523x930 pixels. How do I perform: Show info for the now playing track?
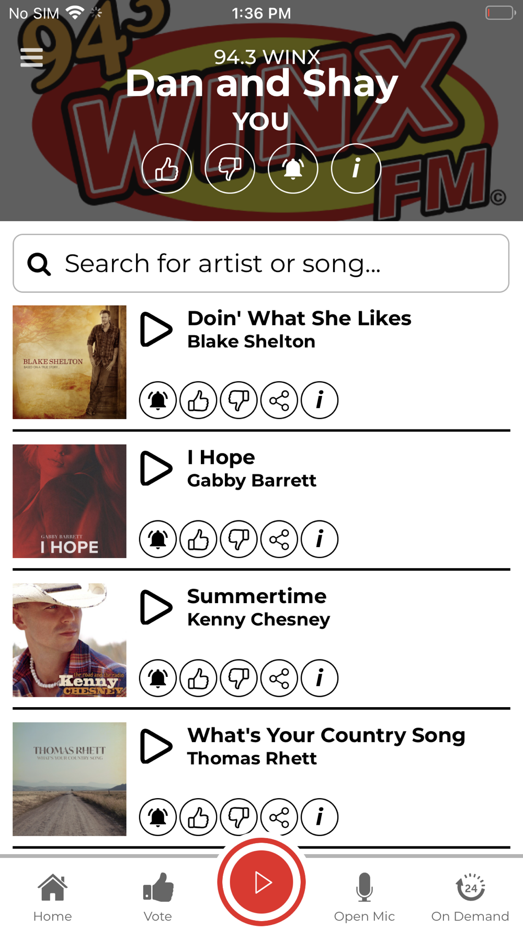click(356, 169)
